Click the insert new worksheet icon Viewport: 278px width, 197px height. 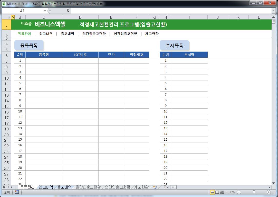click(x=155, y=187)
